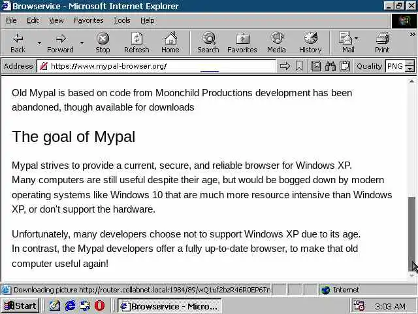Click the Back toolbar button
Screen dimensions: 418x314
click(18, 43)
